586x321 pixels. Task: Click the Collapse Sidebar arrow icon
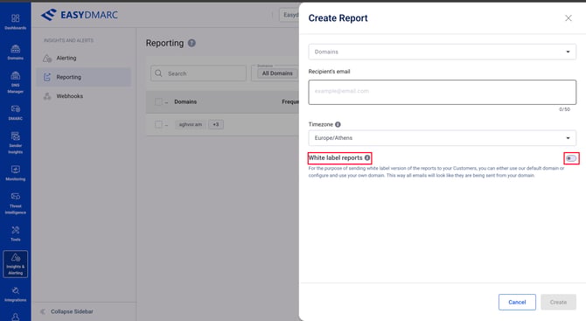click(x=43, y=311)
